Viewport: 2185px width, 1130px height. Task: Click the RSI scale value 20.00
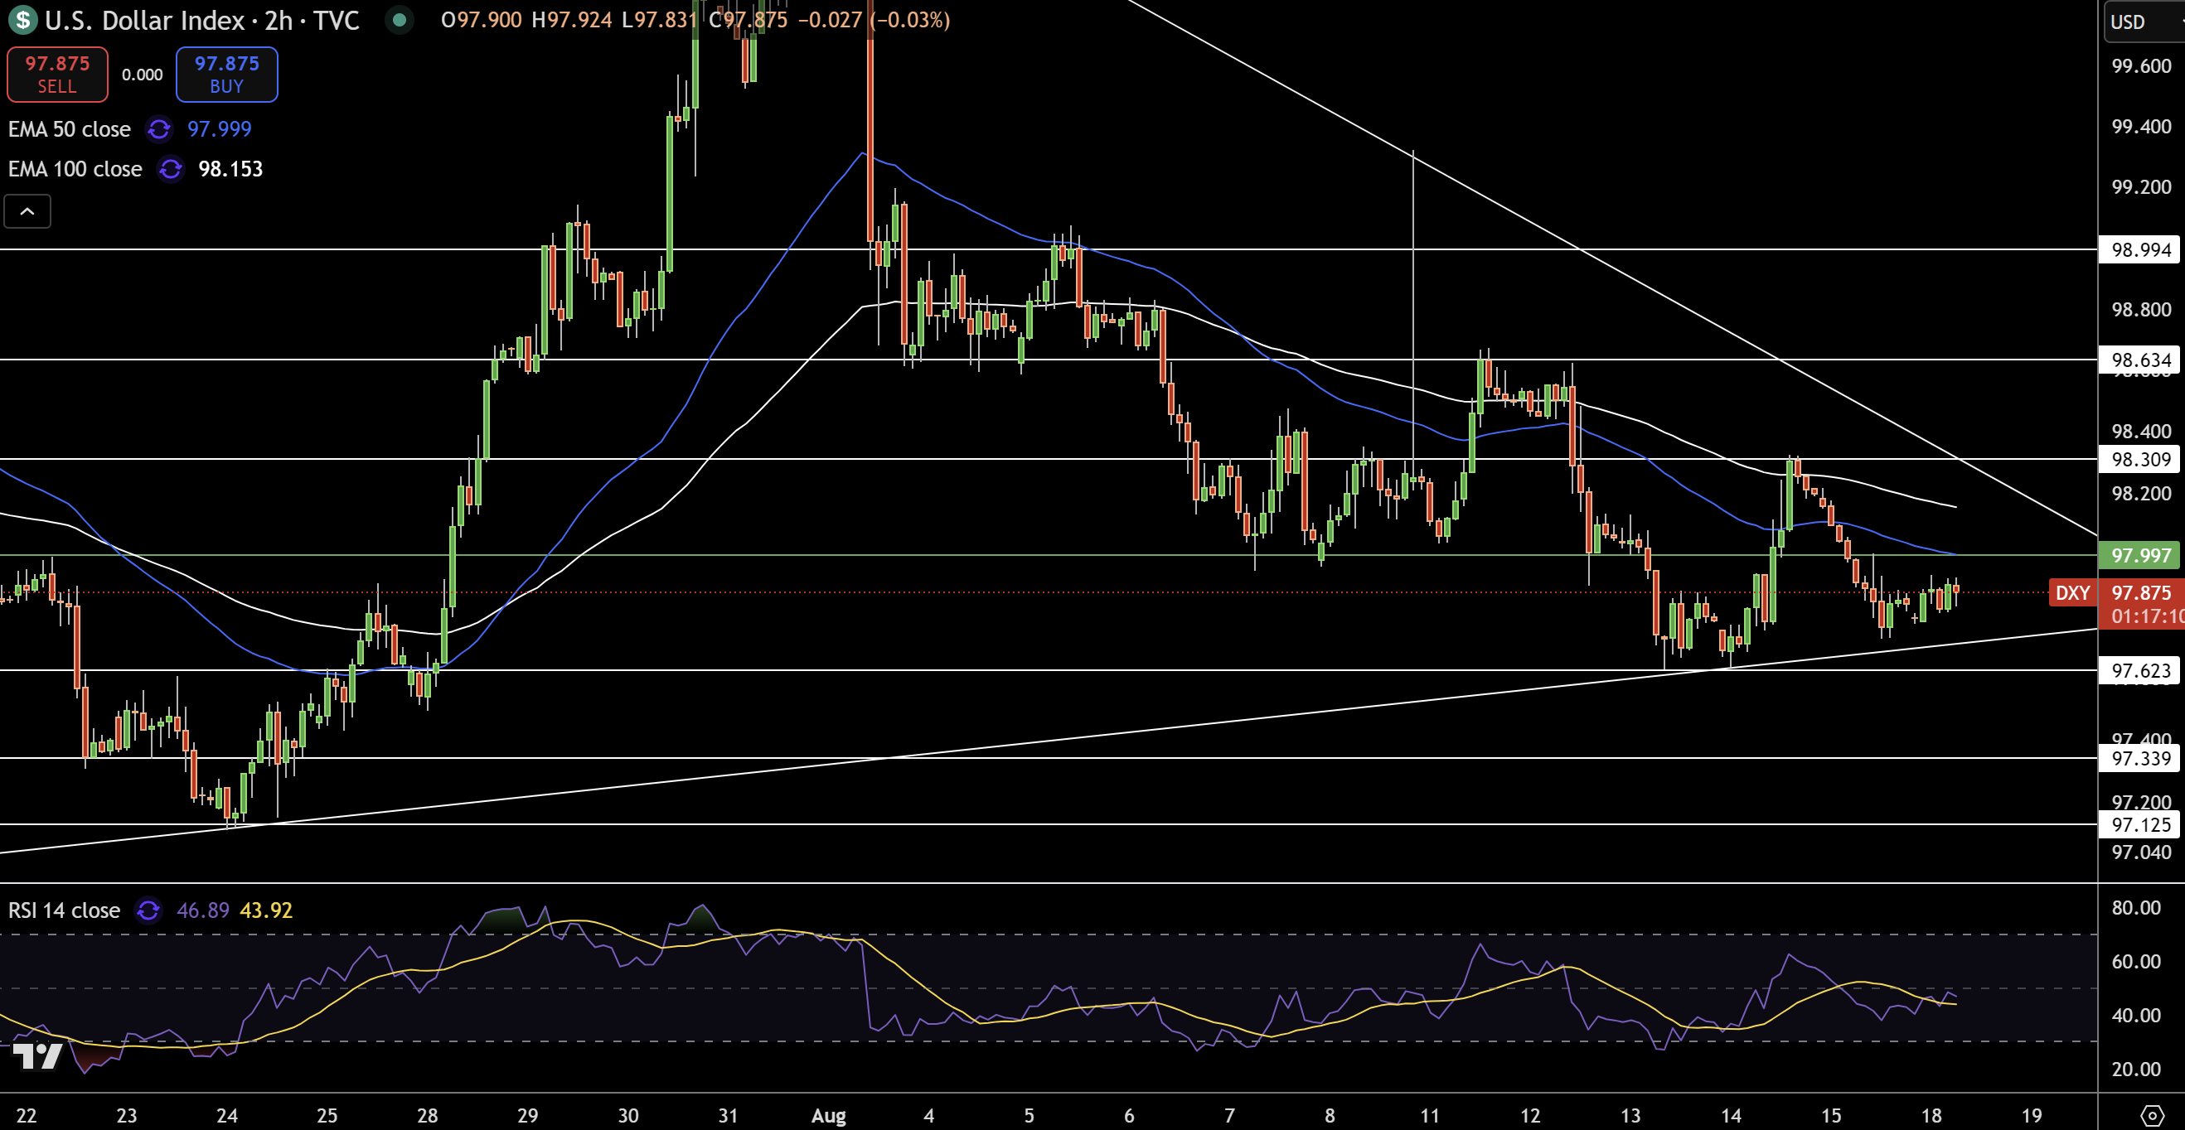point(2136,1069)
